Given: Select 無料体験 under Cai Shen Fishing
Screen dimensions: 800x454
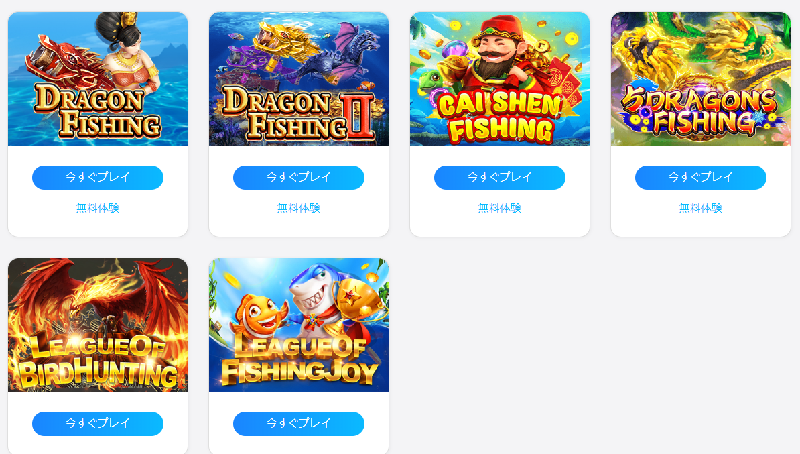Looking at the screenshot, I should 499,208.
